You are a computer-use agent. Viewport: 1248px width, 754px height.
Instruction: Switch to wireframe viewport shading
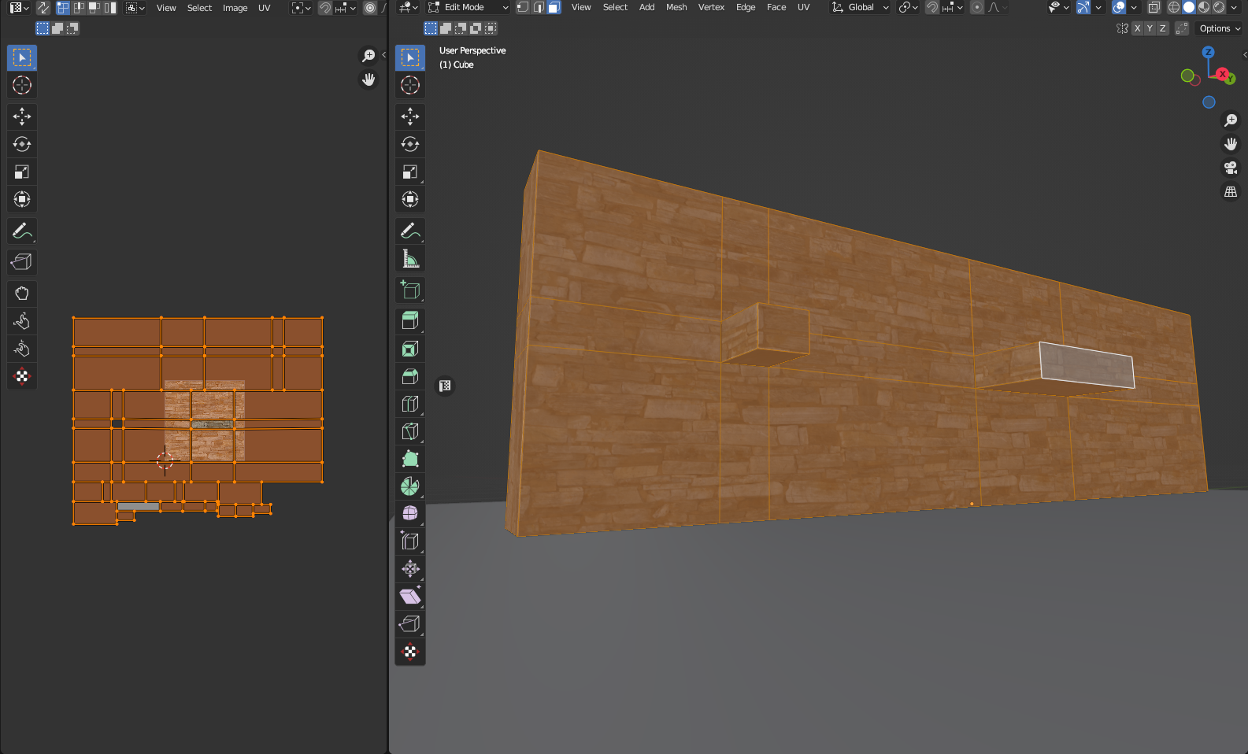point(1174,7)
